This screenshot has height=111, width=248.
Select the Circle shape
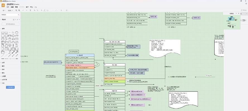pyautogui.click(x=6, y=36)
